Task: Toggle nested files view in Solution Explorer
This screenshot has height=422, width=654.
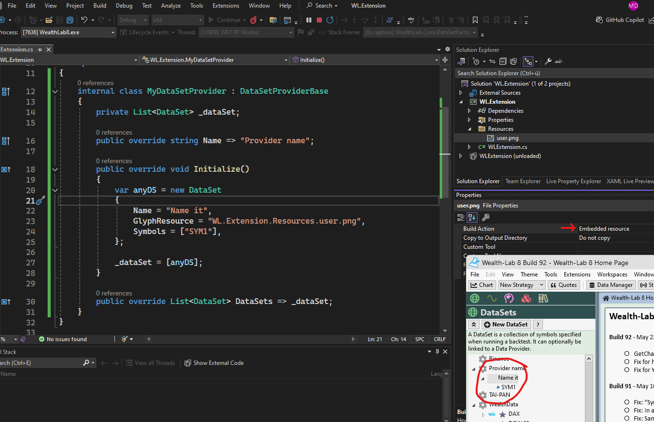Action: tap(528, 61)
